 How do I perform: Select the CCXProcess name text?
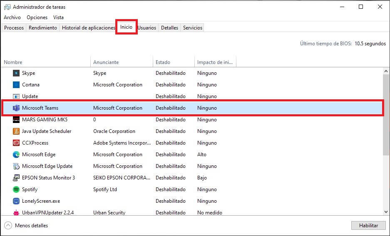(35, 143)
